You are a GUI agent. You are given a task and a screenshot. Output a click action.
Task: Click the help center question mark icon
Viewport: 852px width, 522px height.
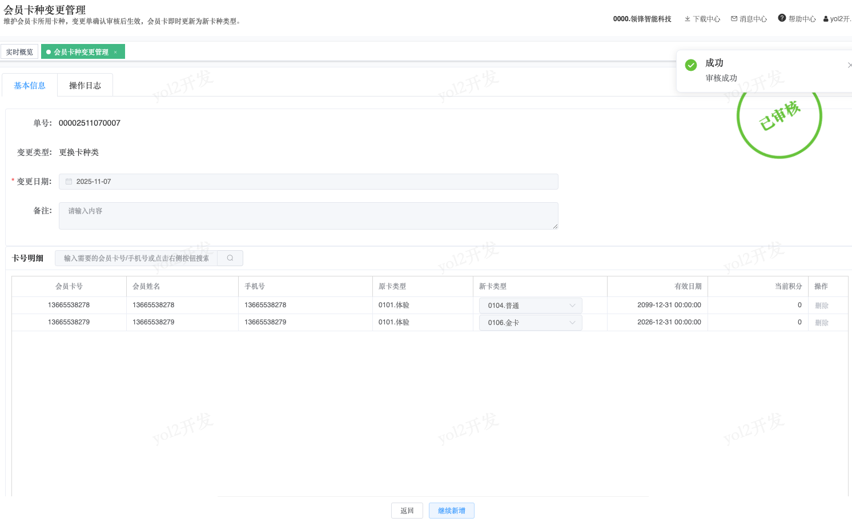point(782,18)
